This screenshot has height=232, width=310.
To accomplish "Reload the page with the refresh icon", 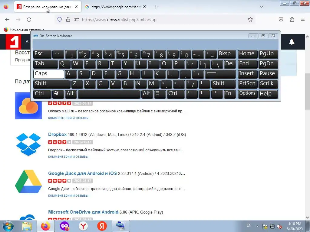I will click(29, 20).
